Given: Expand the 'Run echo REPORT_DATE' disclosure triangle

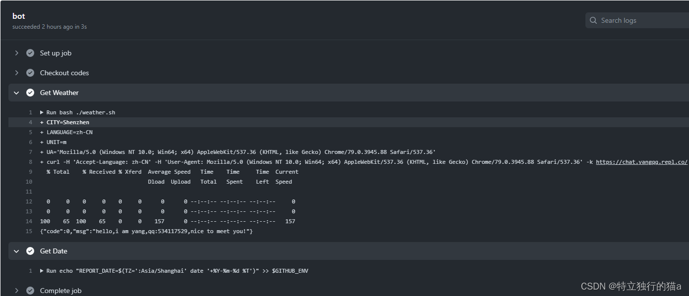Looking at the screenshot, I should (x=42, y=271).
